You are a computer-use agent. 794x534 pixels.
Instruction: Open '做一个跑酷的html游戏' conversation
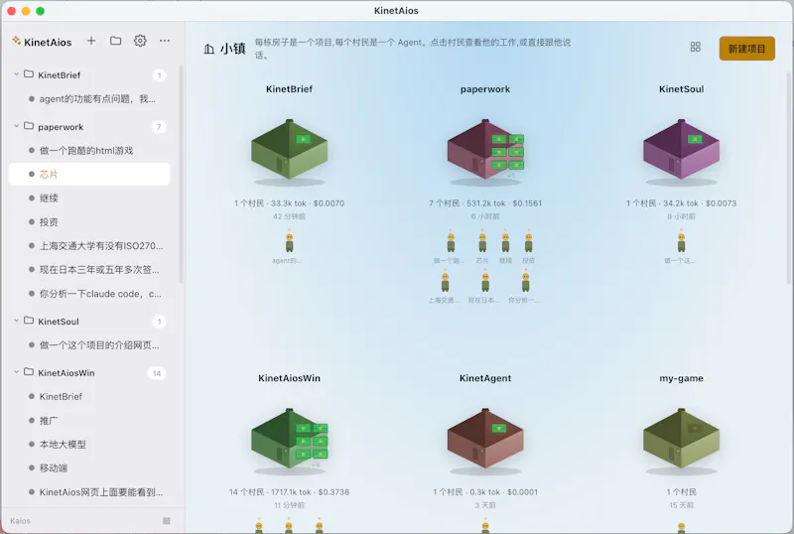pos(89,151)
